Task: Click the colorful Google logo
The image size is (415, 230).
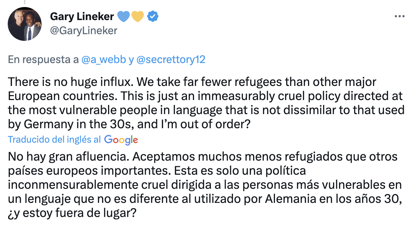Action: click(x=121, y=140)
